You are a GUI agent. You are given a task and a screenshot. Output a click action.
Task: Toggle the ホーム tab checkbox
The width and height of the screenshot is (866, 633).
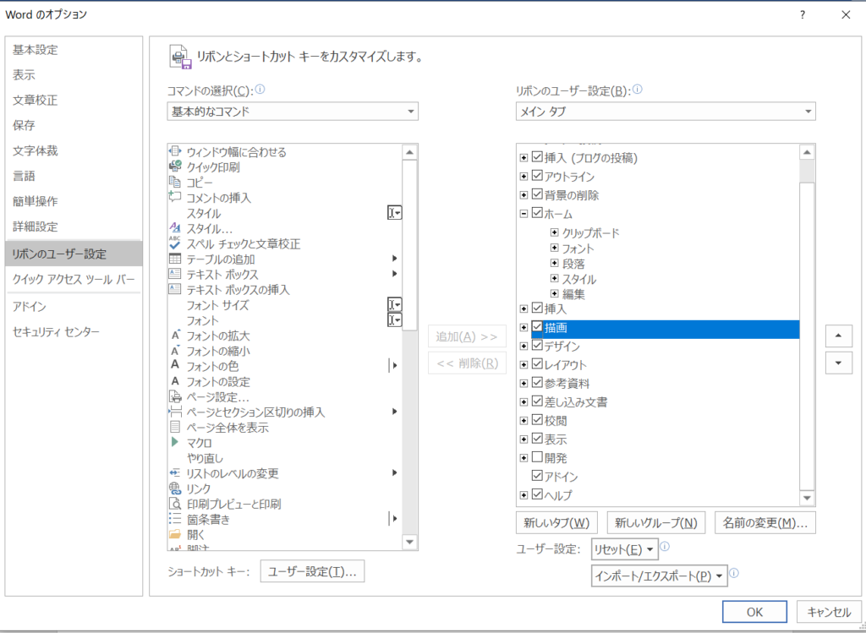(537, 213)
